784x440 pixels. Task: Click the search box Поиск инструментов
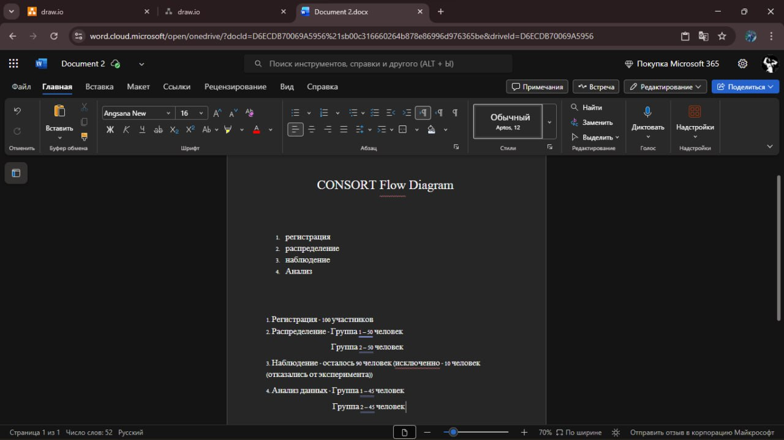pyautogui.click(x=379, y=64)
